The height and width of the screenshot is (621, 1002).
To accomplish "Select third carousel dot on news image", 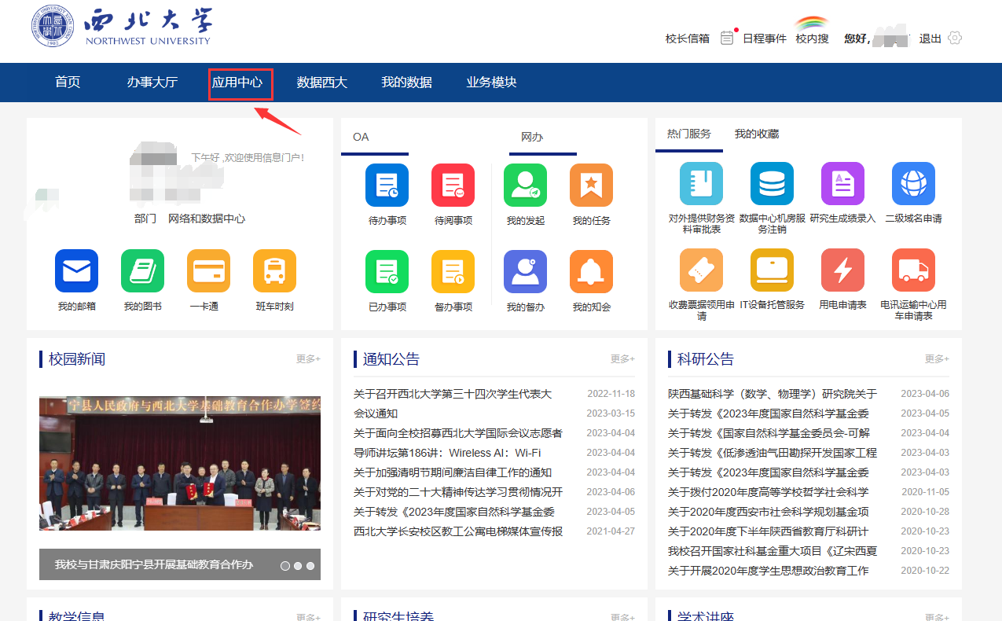I will pos(310,565).
